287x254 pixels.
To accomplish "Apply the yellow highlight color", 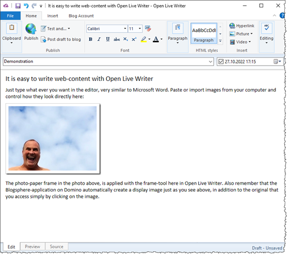I will click(144, 39).
